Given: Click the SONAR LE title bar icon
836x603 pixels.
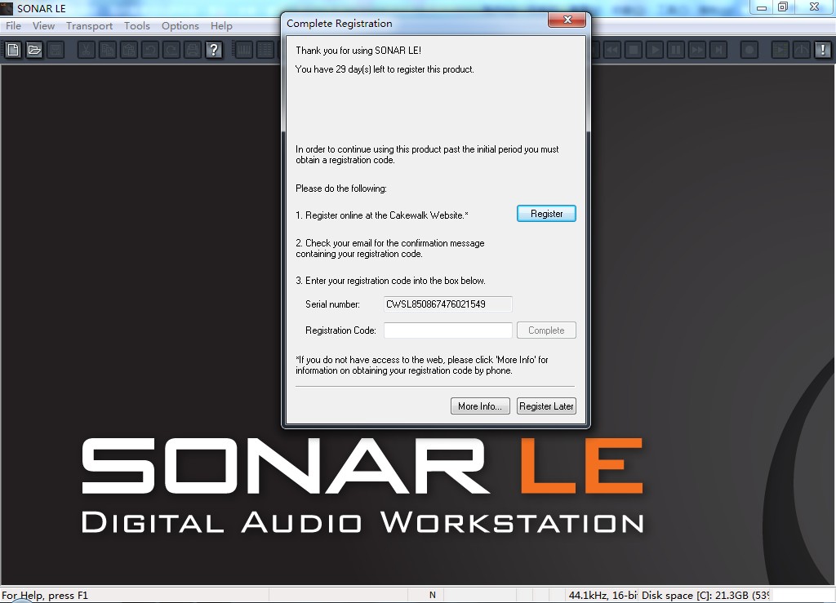Looking at the screenshot, I should (x=7, y=8).
